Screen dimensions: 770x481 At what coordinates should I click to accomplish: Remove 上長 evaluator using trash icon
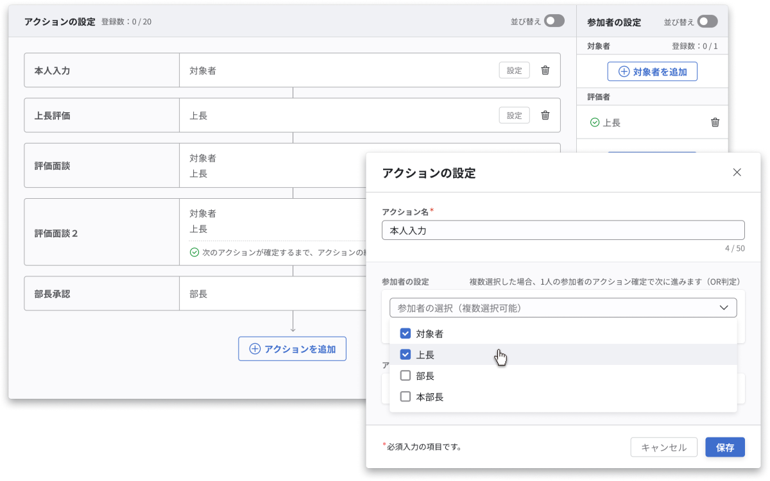tap(715, 122)
